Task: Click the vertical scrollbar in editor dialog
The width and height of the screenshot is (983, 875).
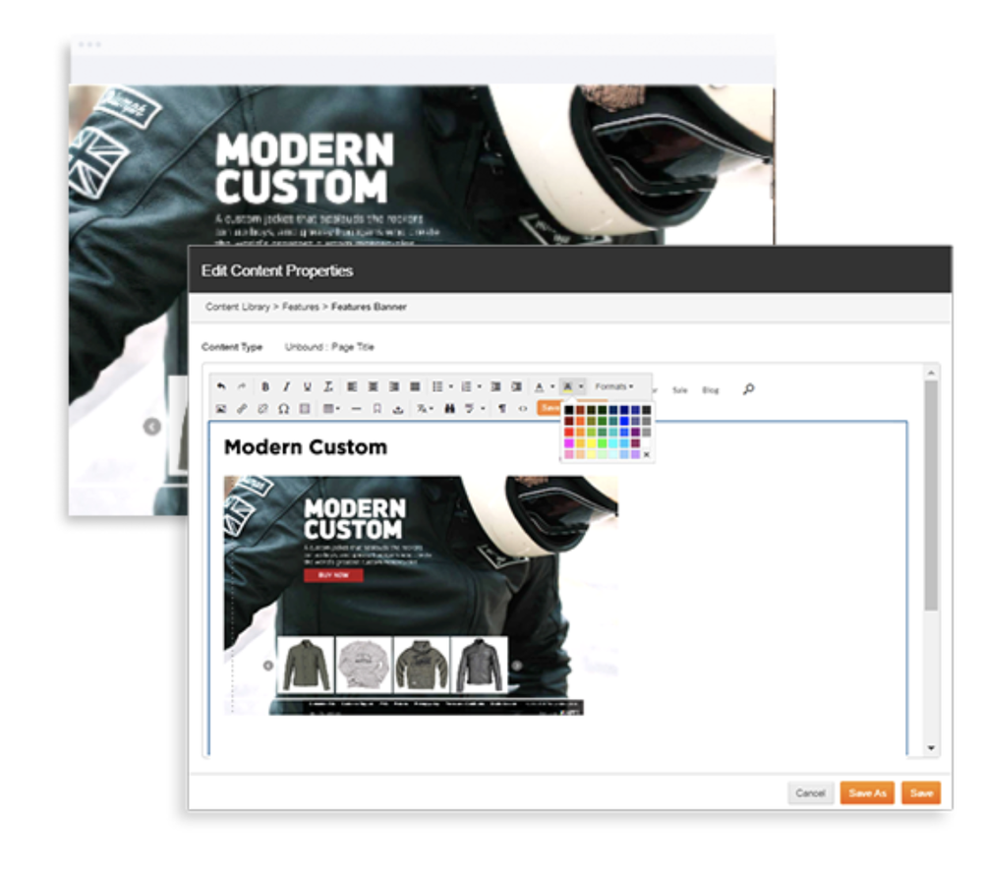Action: [x=932, y=496]
